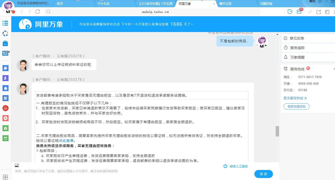Close the 阿里万象 tab
The image size is (335, 180).
tap(214, 4)
